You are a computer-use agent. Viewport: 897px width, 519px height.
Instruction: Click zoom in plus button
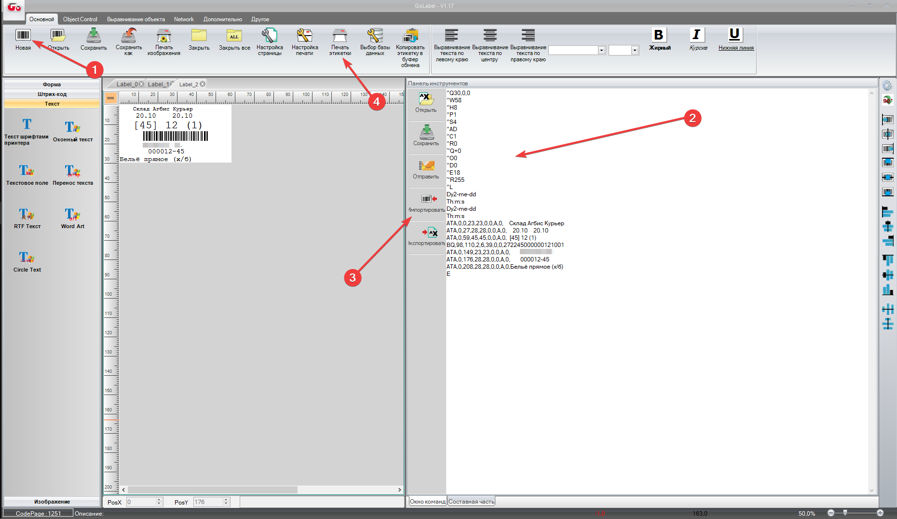coord(880,513)
